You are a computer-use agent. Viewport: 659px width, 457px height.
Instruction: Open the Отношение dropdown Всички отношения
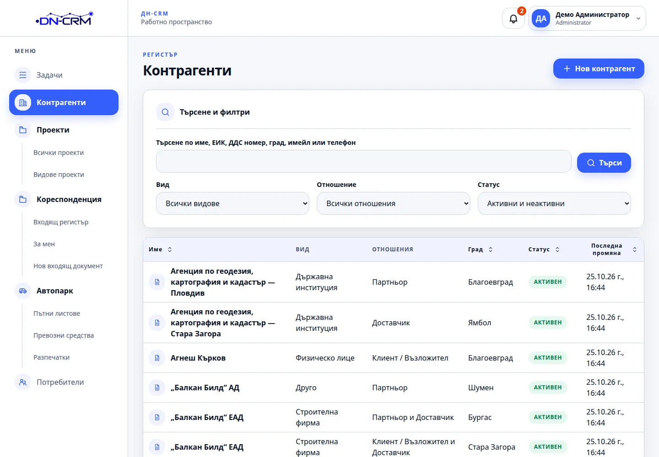coord(393,203)
